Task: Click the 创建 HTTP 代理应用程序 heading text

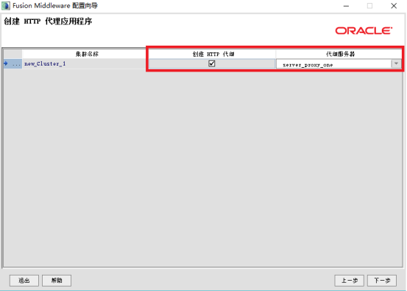Action: [48, 21]
